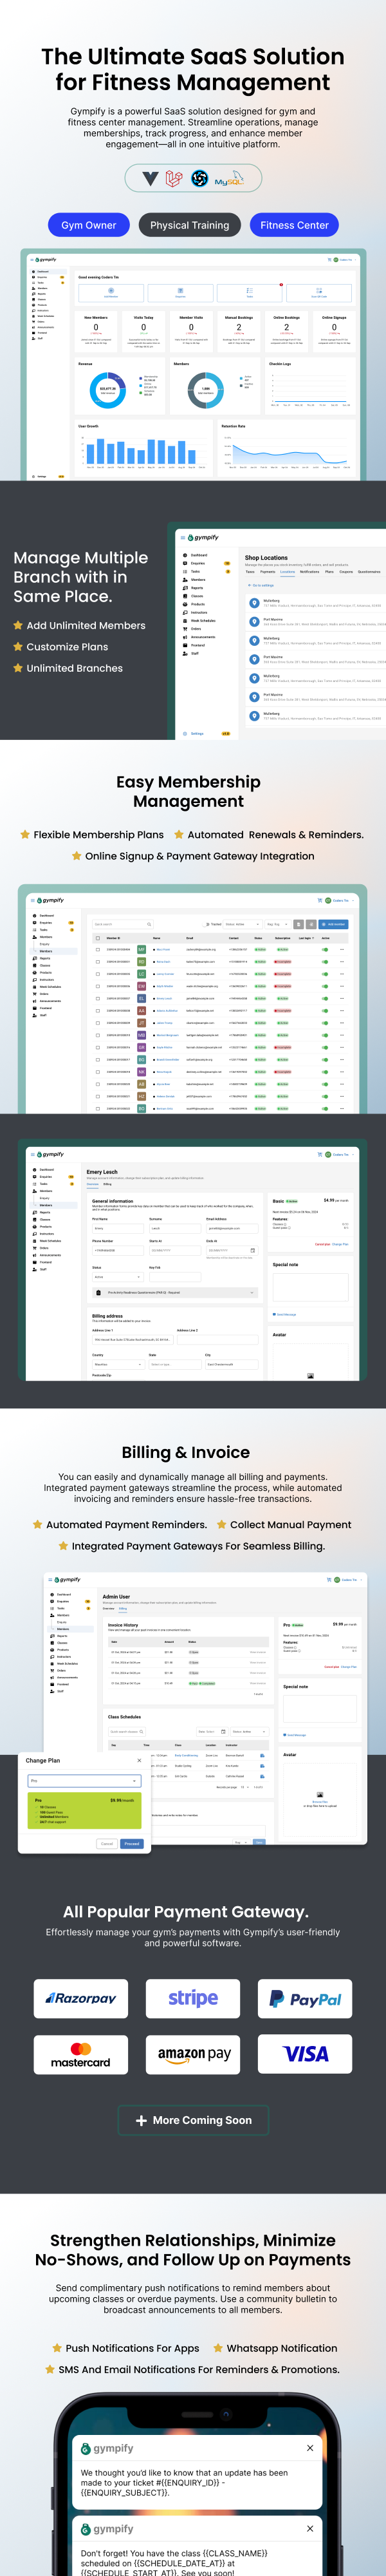This screenshot has width=386, height=2576.
Task: Open the Taxes tab in Shop Locations
Action: (x=250, y=572)
